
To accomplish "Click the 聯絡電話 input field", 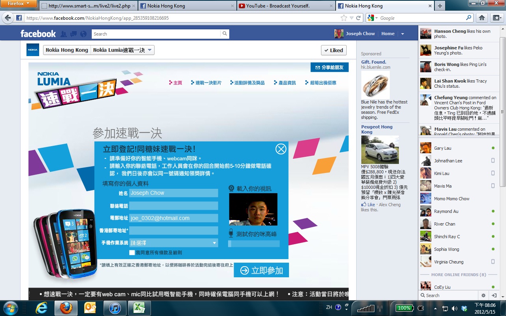I will pyautogui.click(x=174, y=206).
